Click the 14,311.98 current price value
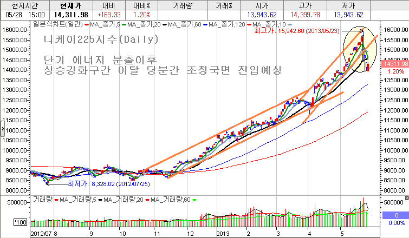This screenshot has width=409, height=238. (x=71, y=15)
